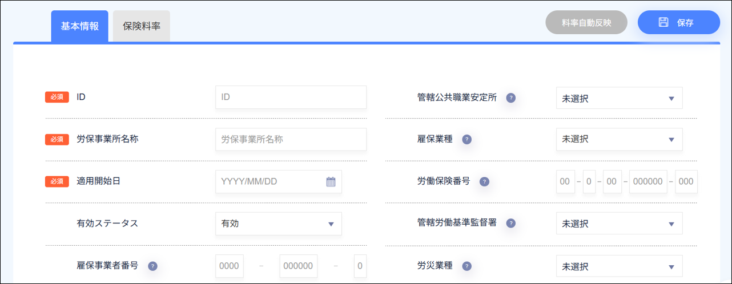Open the 労災業種 dropdown
Screen dimensions: 732x284
(620, 266)
